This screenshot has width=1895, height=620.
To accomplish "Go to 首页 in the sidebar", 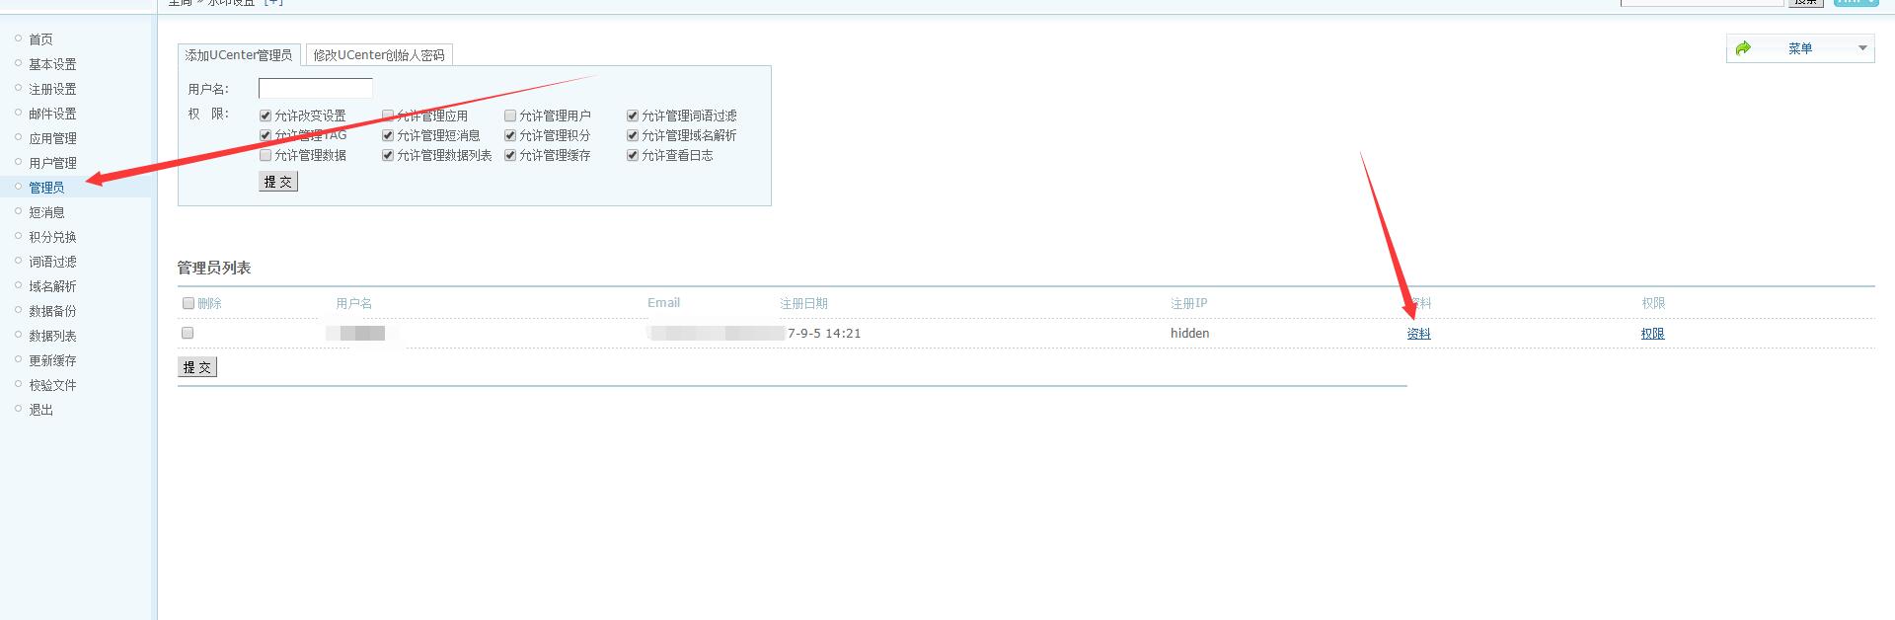I will pos(40,39).
